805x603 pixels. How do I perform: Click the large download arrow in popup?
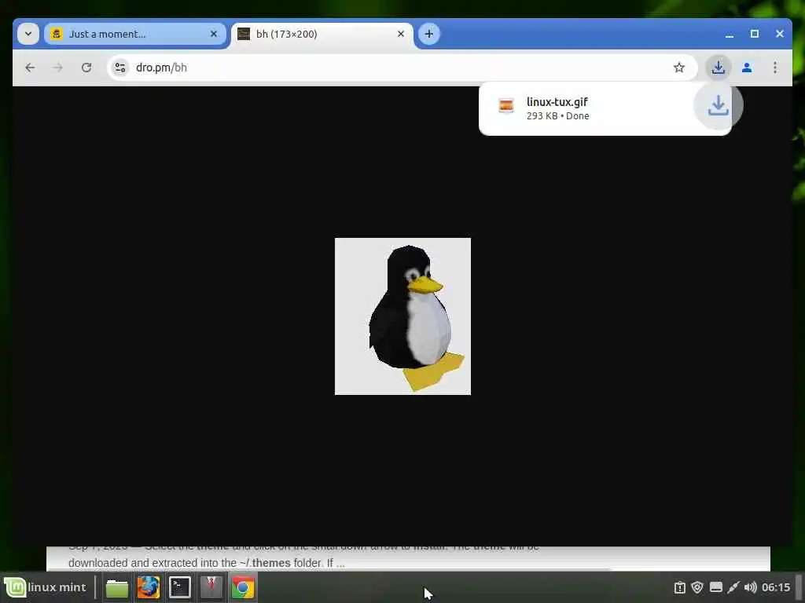coord(719,105)
